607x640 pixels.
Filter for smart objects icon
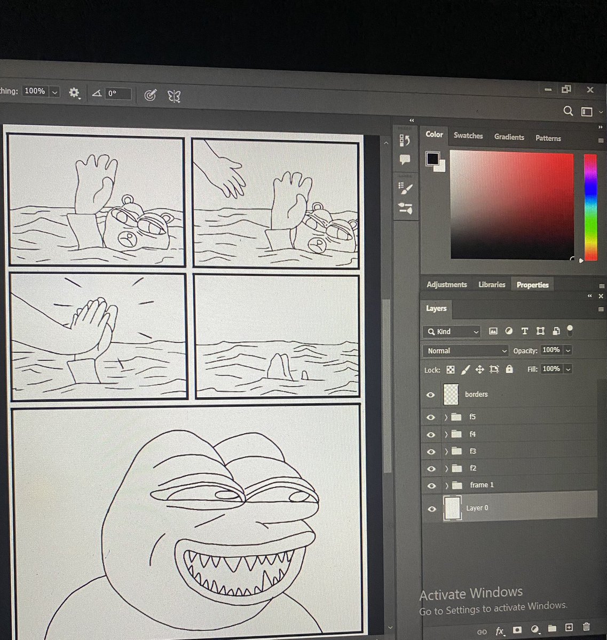[556, 331]
